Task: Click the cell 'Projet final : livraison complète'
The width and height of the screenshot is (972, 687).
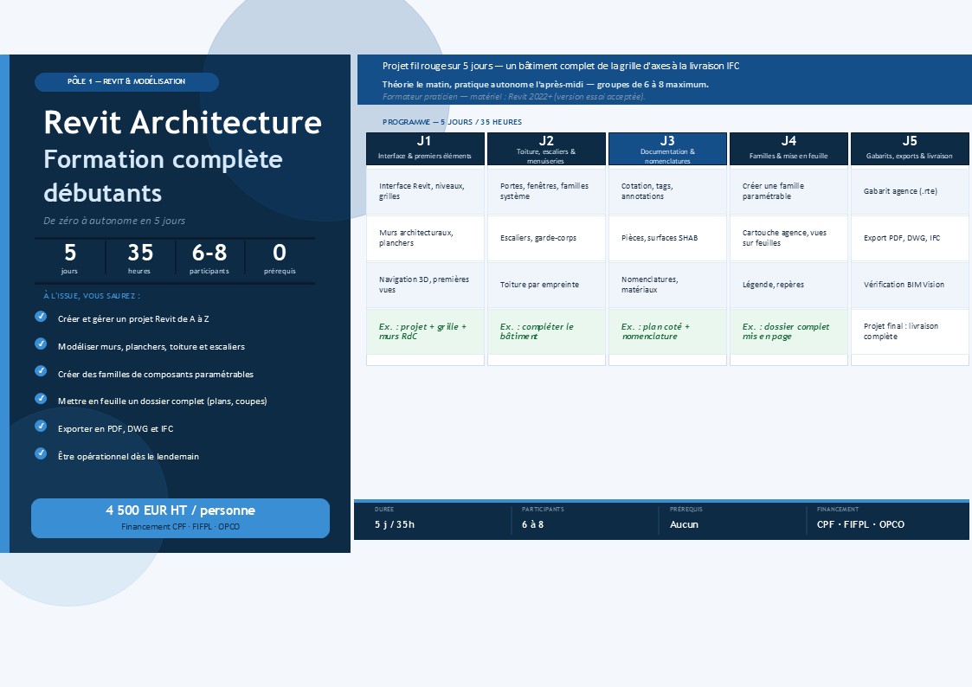Action: click(910, 331)
